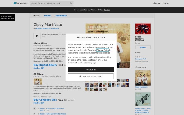Open the sign up link
184x115 pixels.
(x=156, y=3)
